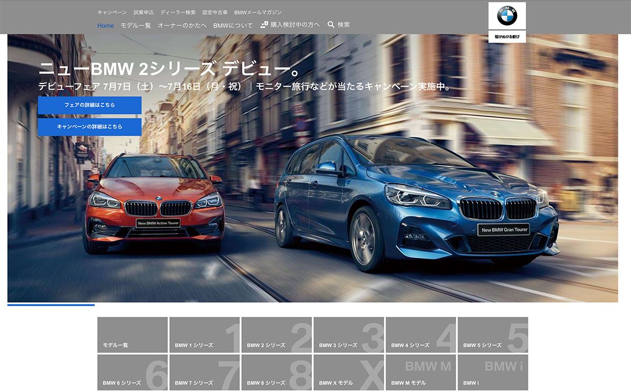Select the BMW 1 シリーズ tile
Viewport: 631px width, 392px height.
205,335
